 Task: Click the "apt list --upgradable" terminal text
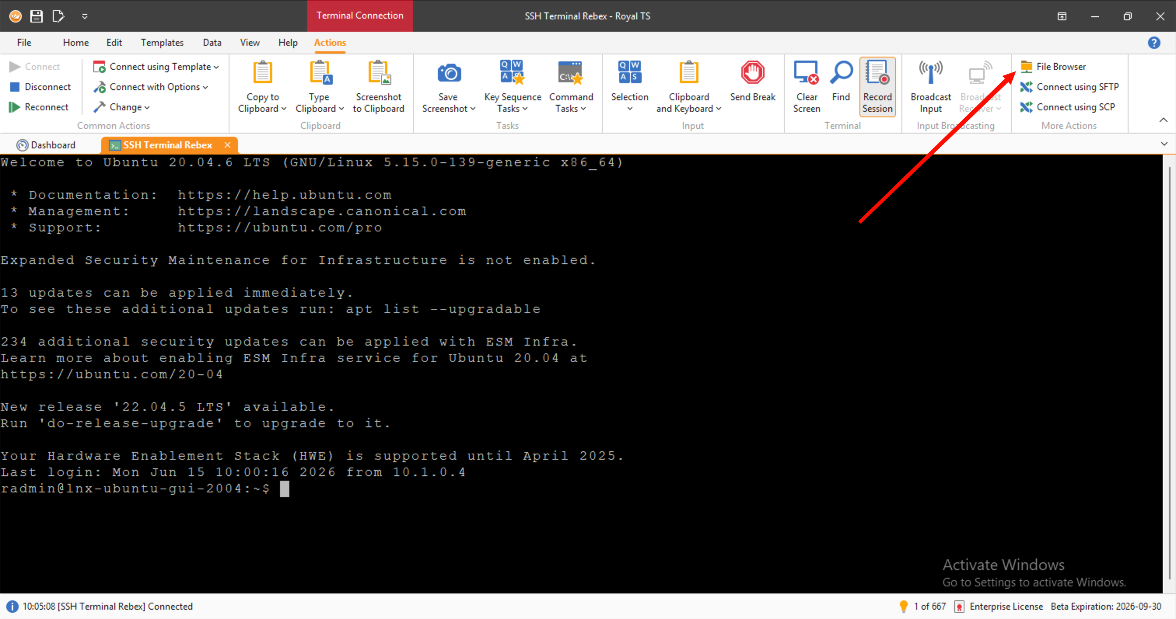tap(443, 309)
